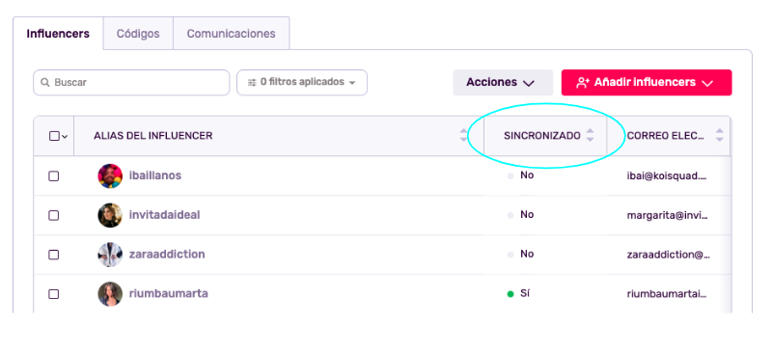The width and height of the screenshot is (772, 351).
Task: Open the header checkbox selection chevron
Action: (x=65, y=137)
